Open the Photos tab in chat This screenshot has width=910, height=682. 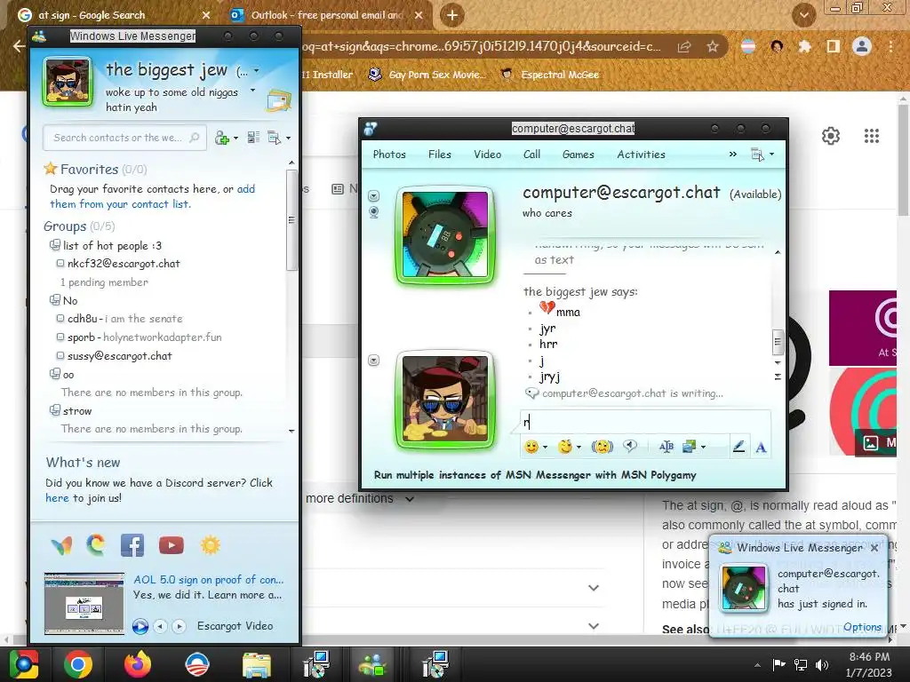pyautogui.click(x=389, y=155)
